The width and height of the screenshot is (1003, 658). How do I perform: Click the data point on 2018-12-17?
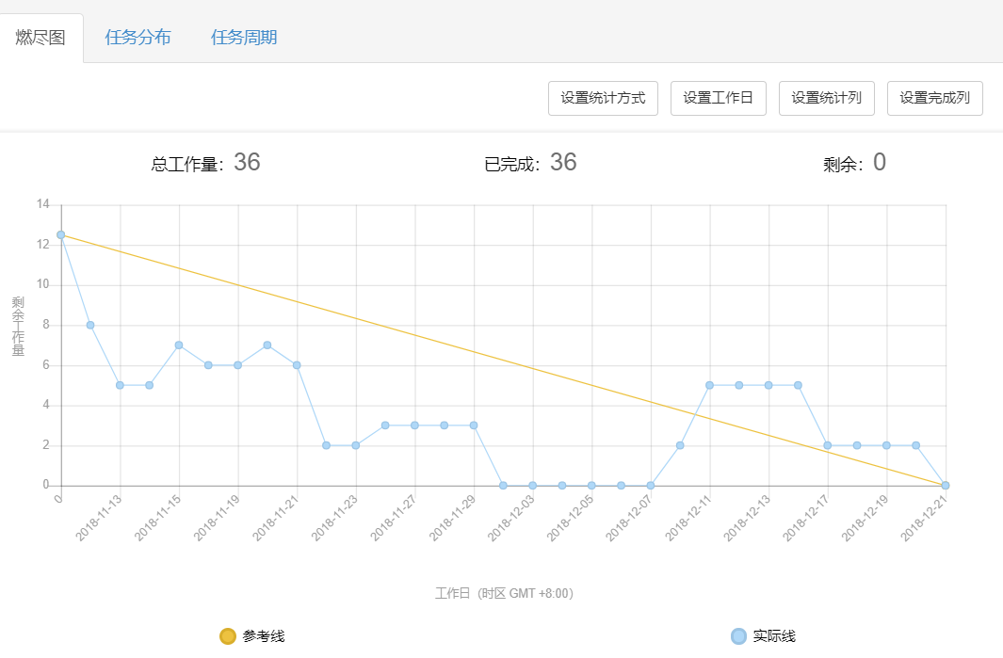[x=827, y=445]
